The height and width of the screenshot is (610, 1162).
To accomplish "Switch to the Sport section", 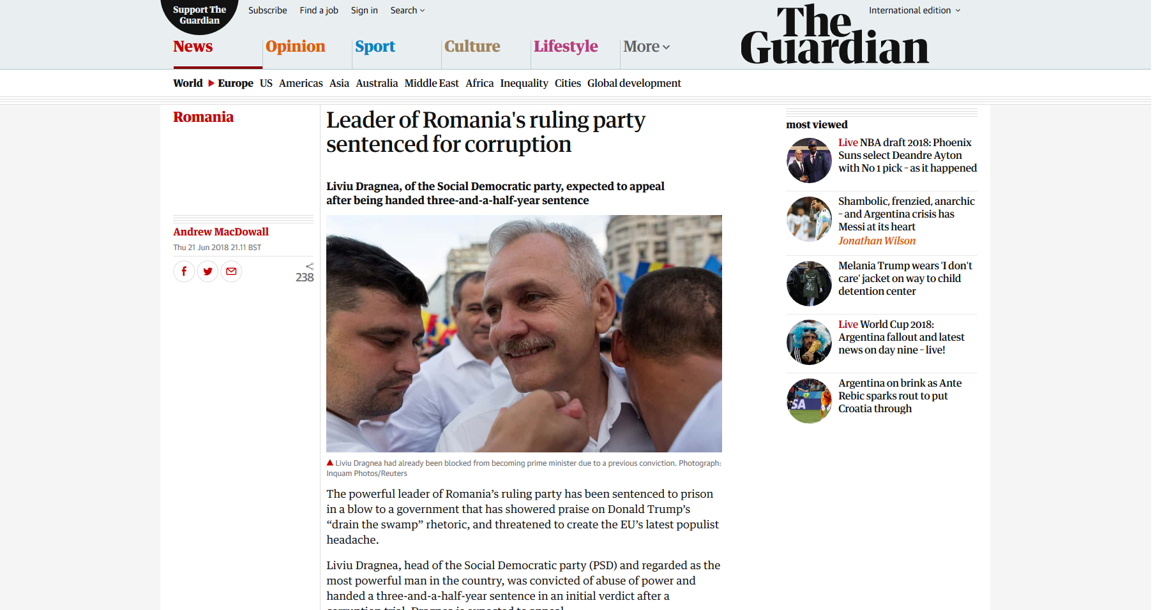I will pyautogui.click(x=375, y=47).
